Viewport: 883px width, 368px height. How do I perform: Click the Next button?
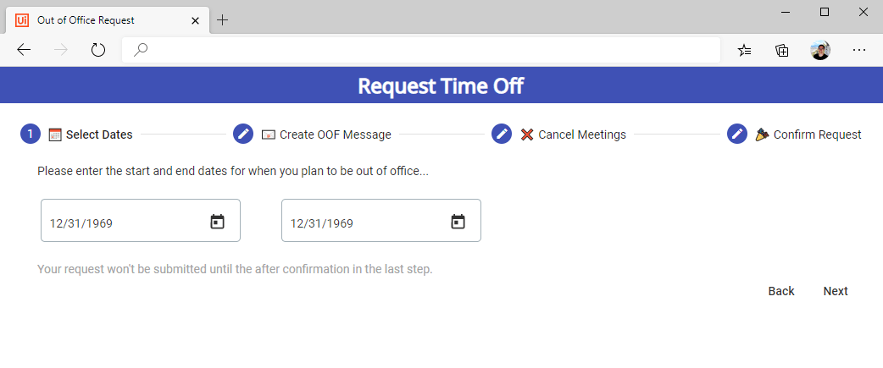pos(836,291)
